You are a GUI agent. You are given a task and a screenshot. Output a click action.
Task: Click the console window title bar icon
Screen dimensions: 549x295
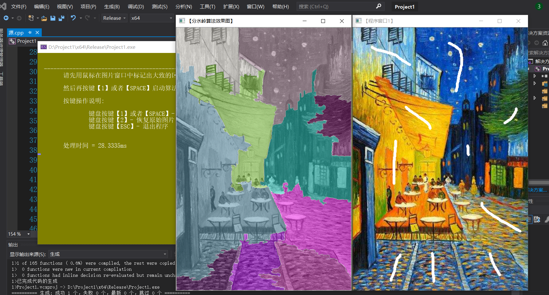(x=44, y=47)
